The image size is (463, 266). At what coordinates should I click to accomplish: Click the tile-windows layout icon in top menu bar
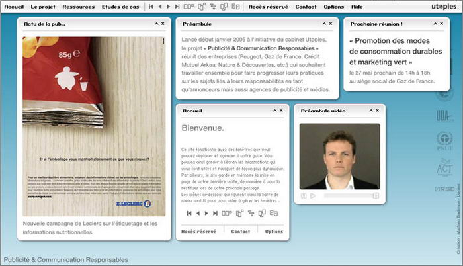(x=189, y=6)
